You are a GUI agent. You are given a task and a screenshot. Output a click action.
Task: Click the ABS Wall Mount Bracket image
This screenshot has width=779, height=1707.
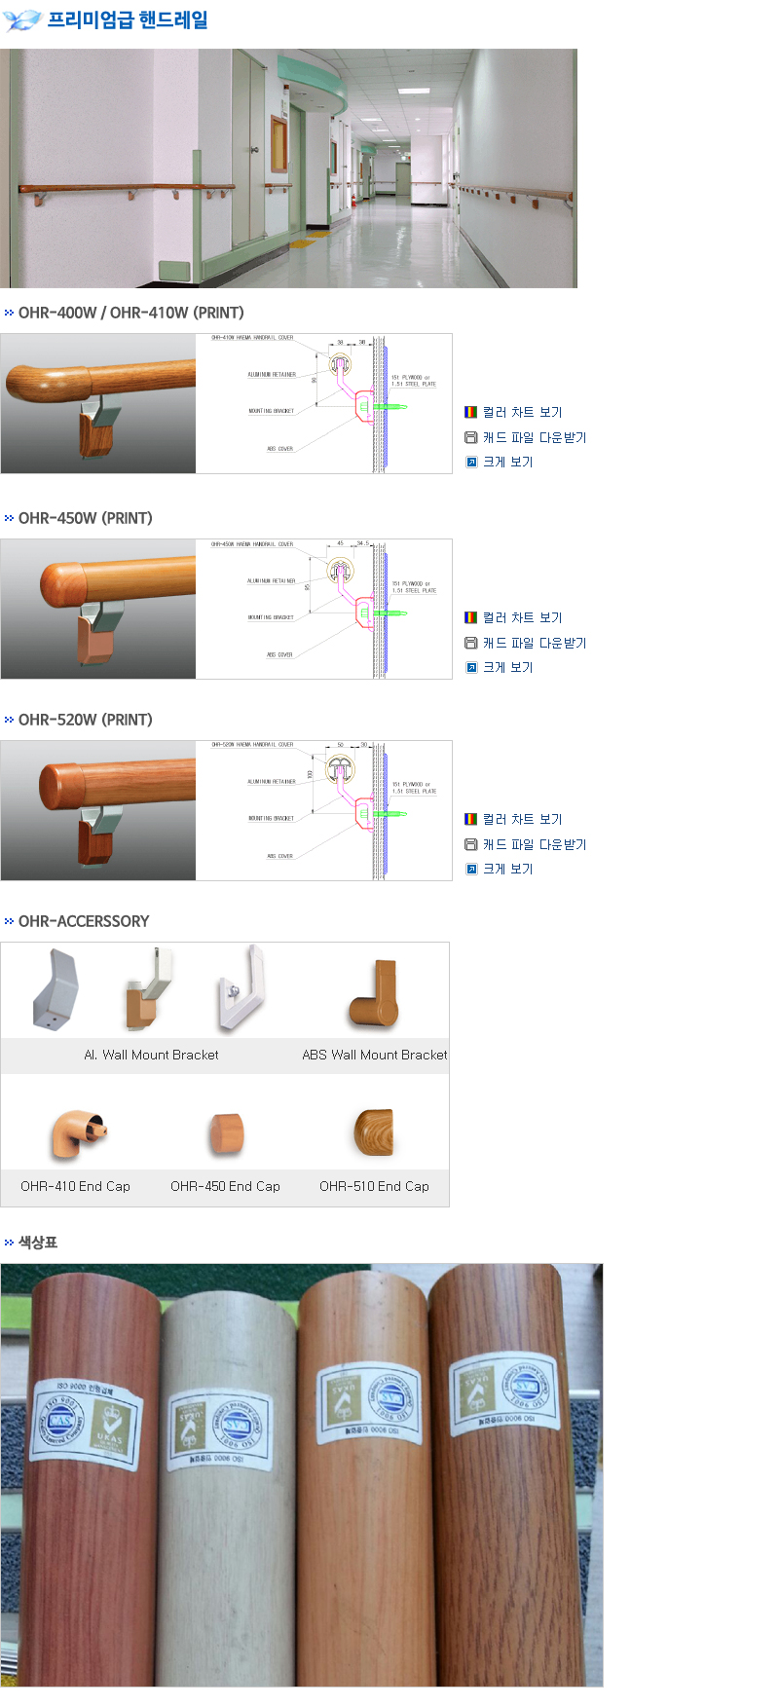[374, 994]
